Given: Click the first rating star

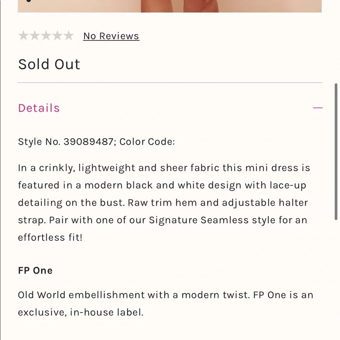Looking at the screenshot, I should 23,36.
